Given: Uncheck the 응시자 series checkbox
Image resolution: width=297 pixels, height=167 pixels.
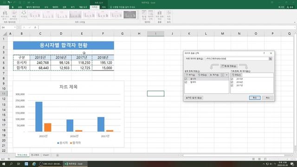Looking at the screenshot, I should (x=186, y=79).
